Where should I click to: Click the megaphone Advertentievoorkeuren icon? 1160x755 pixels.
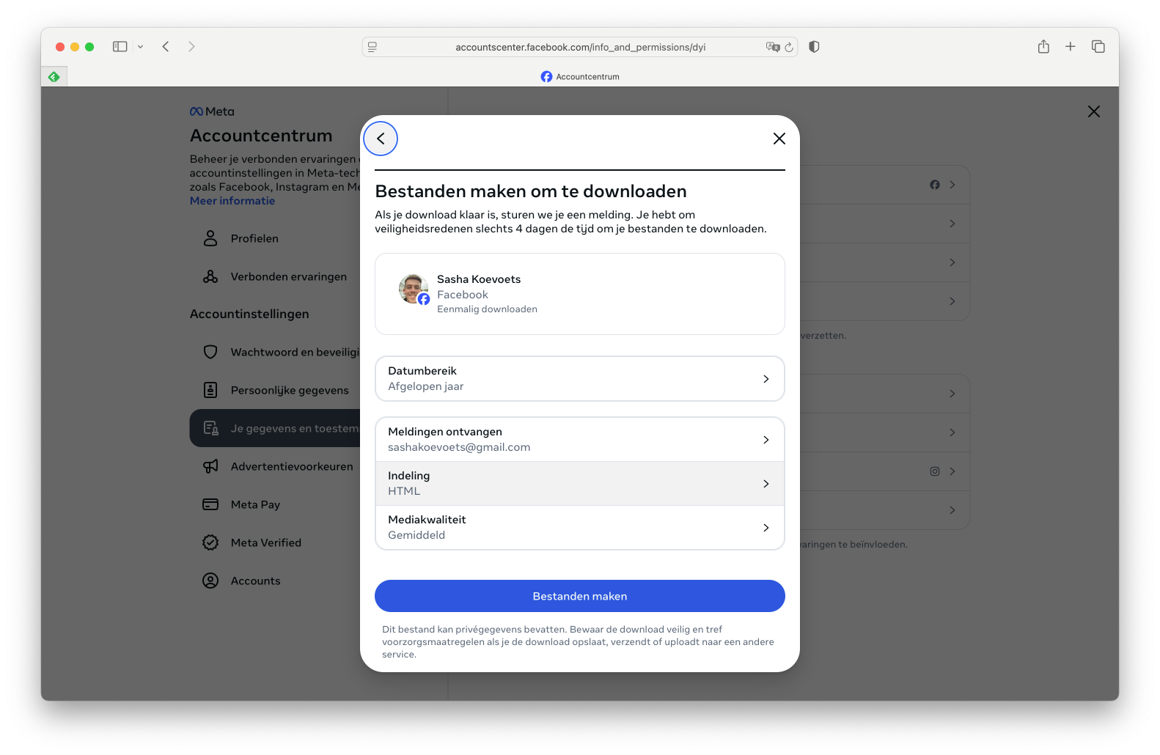tap(210, 466)
